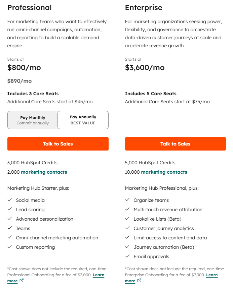Click Talk to Sales under Professional plan
This screenshot has width=233, height=290.
tap(58, 144)
